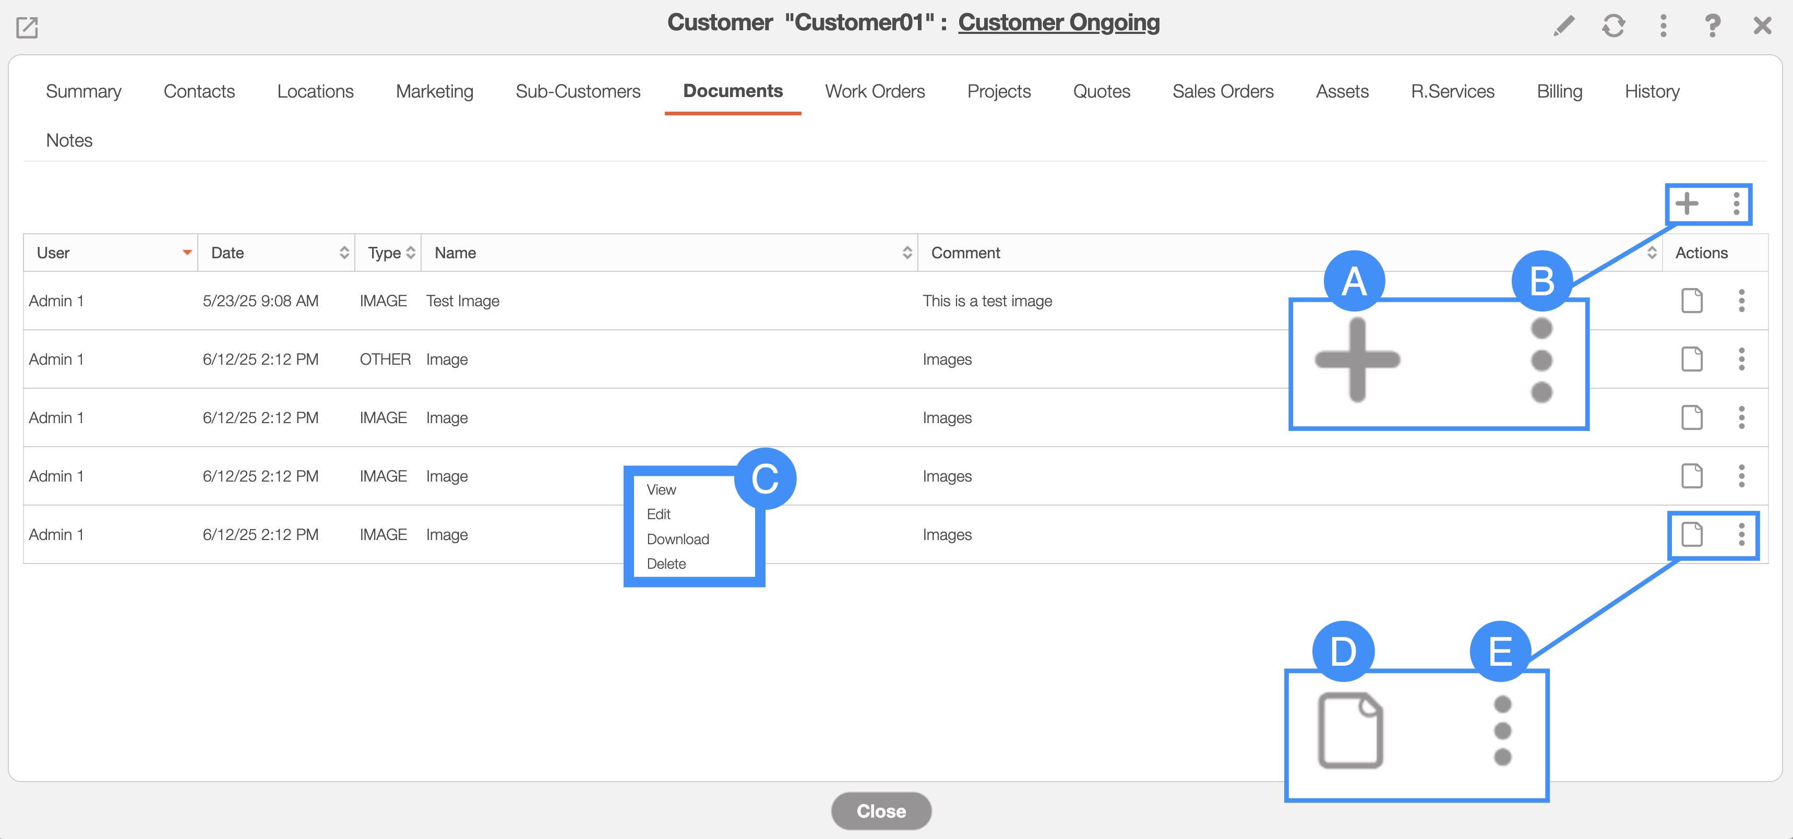Sort table by Date column

coord(344,253)
